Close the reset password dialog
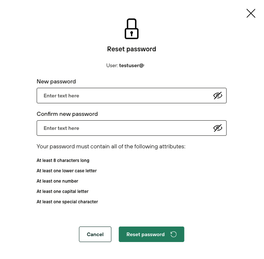 [x=251, y=13]
